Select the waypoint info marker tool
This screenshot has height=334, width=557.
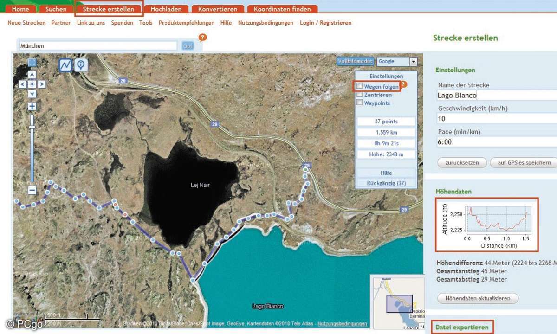pyautogui.click(x=82, y=65)
